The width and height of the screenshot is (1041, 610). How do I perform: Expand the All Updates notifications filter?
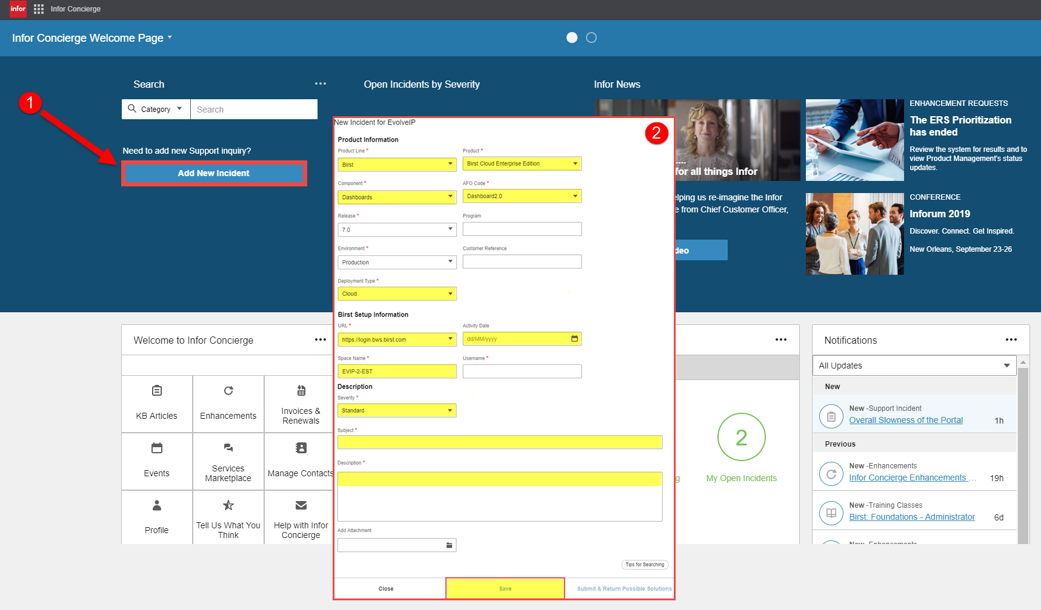pyautogui.click(x=914, y=366)
